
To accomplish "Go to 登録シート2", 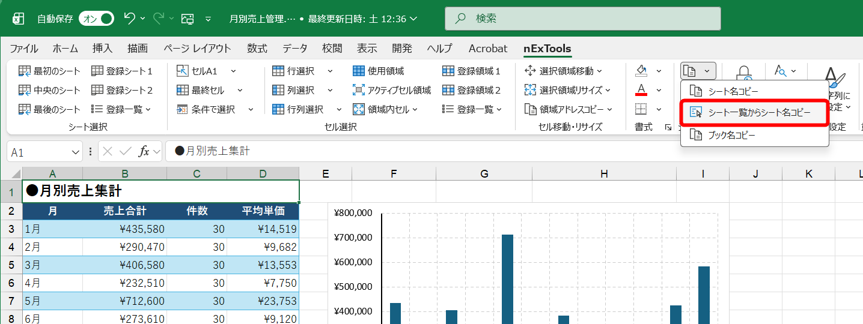I will coord(122,90).
